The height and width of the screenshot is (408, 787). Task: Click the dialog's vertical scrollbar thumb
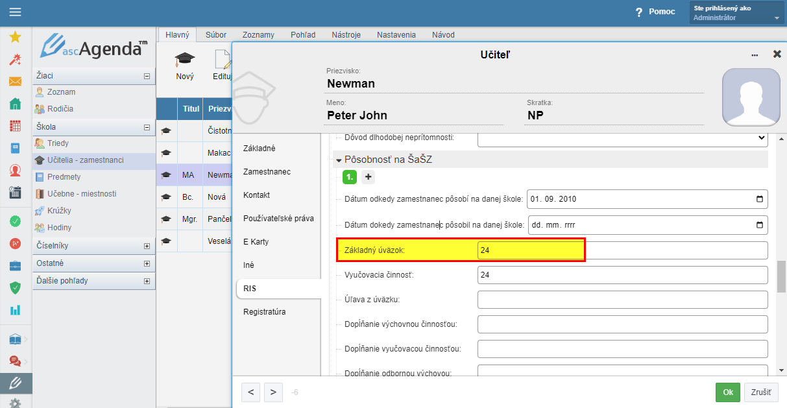pyautogui.click(x=781, y=277)
